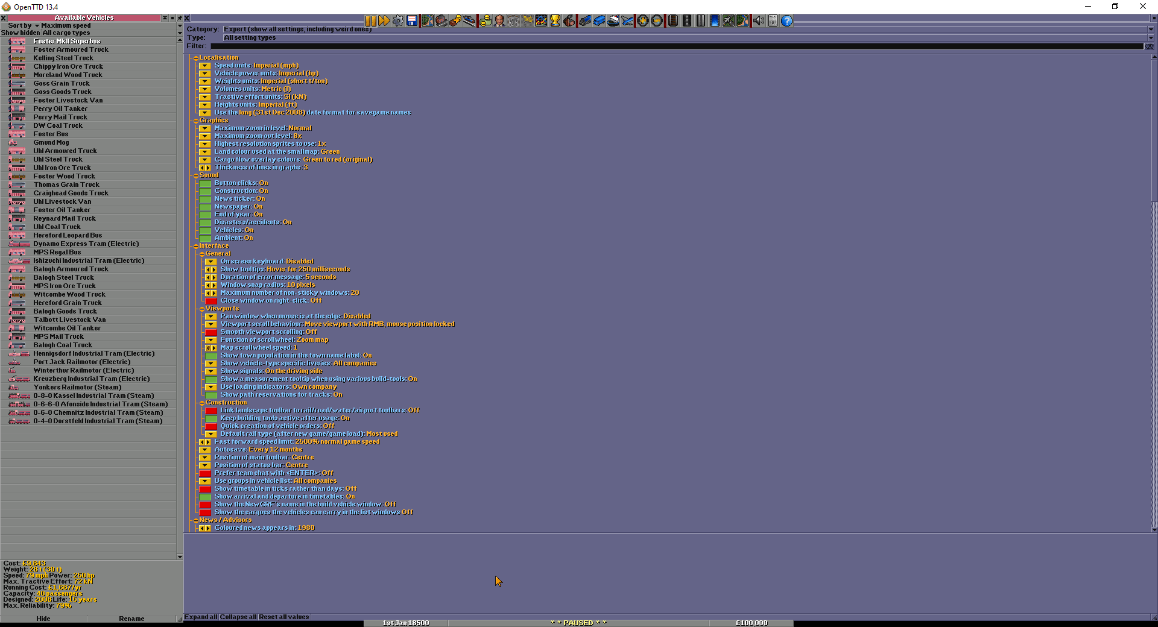Click the Expand all button

click(201, 617)
